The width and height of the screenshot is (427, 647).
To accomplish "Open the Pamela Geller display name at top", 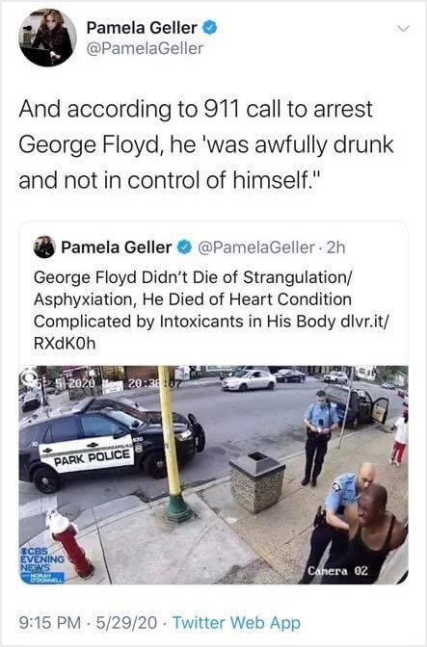I will (x=142, y=28).
